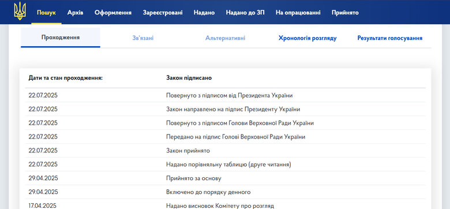Click date 22.07.2025 beside 'Повернуто з підписом від Президента'
450x209 pixels.
[43, 95]
